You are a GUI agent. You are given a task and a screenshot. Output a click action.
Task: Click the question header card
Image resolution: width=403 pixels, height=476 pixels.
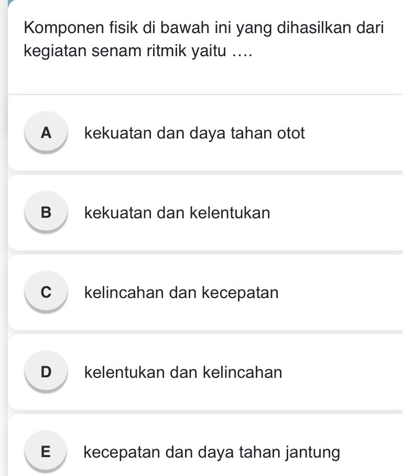click(x=204, y=47)
